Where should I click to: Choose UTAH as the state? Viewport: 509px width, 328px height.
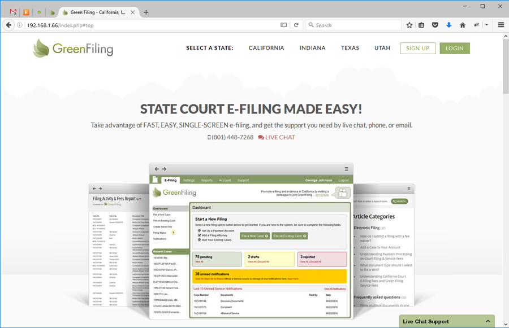point(382,48)
